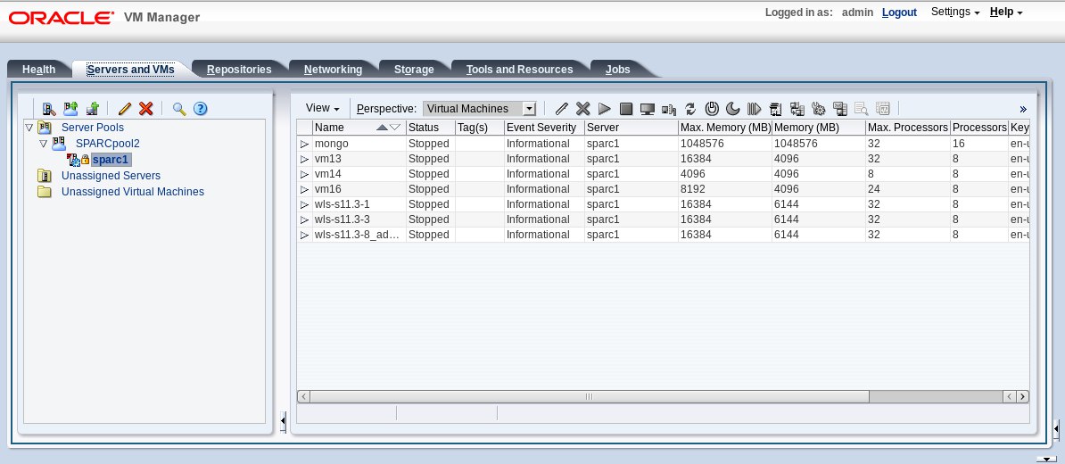Stop the VM with the square icon
Viewport: 1065px width, 464px height.
pos(626,109)
